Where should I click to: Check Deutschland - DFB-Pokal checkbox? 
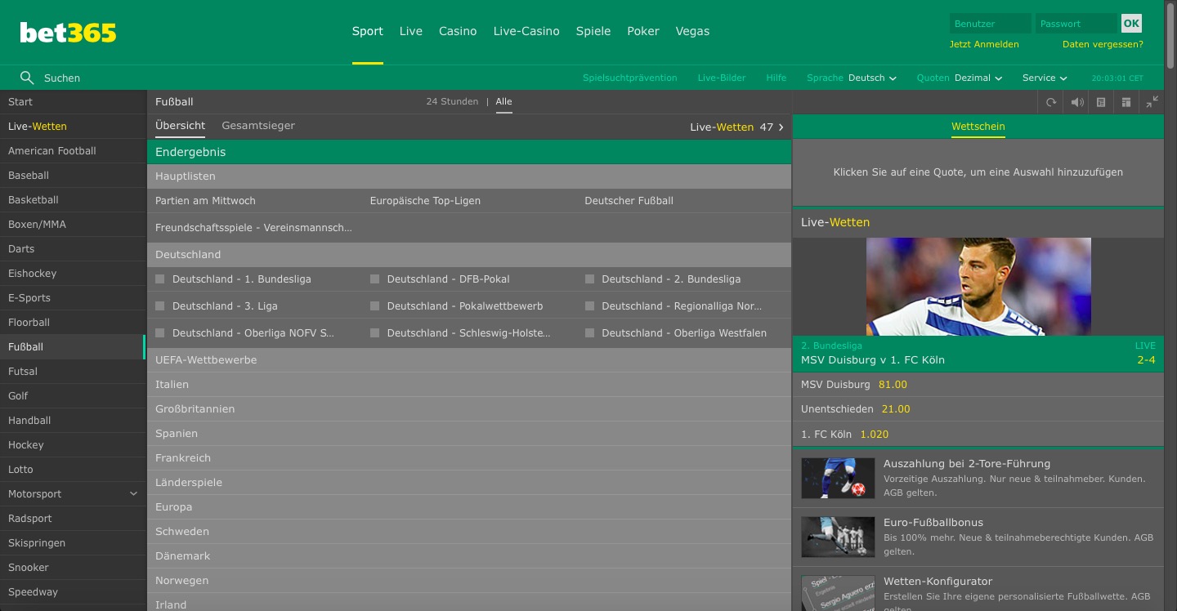click(374, 279)
